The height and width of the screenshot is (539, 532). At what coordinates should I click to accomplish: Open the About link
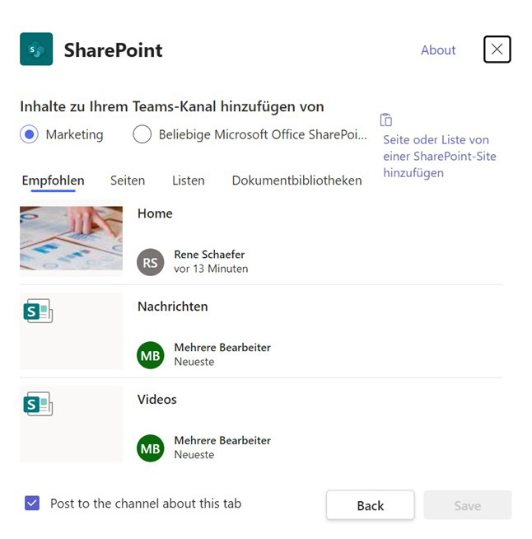(439, 49)
